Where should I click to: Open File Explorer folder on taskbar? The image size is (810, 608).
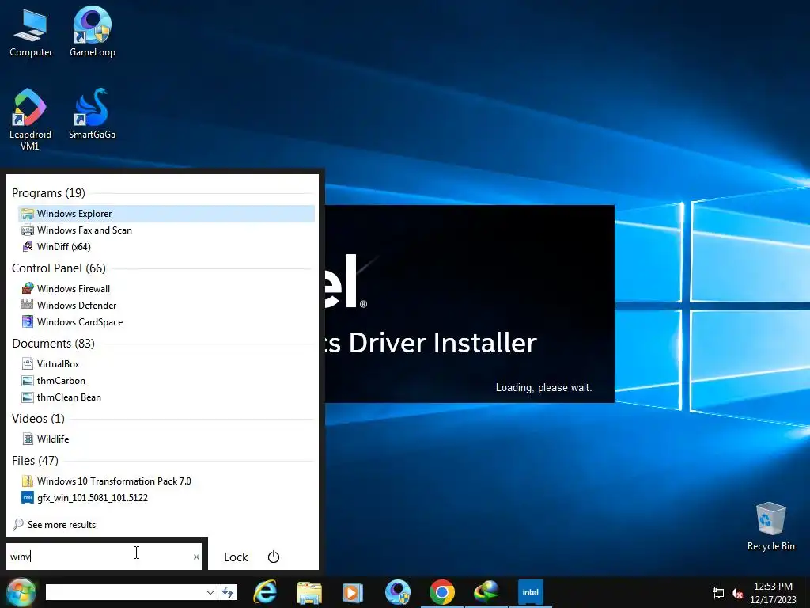(309, 592)
